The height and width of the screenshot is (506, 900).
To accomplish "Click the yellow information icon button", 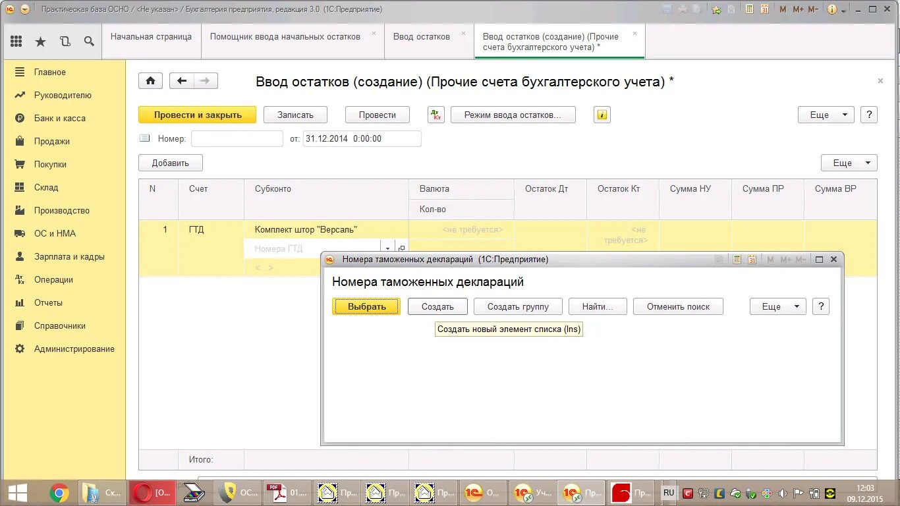I will (602, 115).
